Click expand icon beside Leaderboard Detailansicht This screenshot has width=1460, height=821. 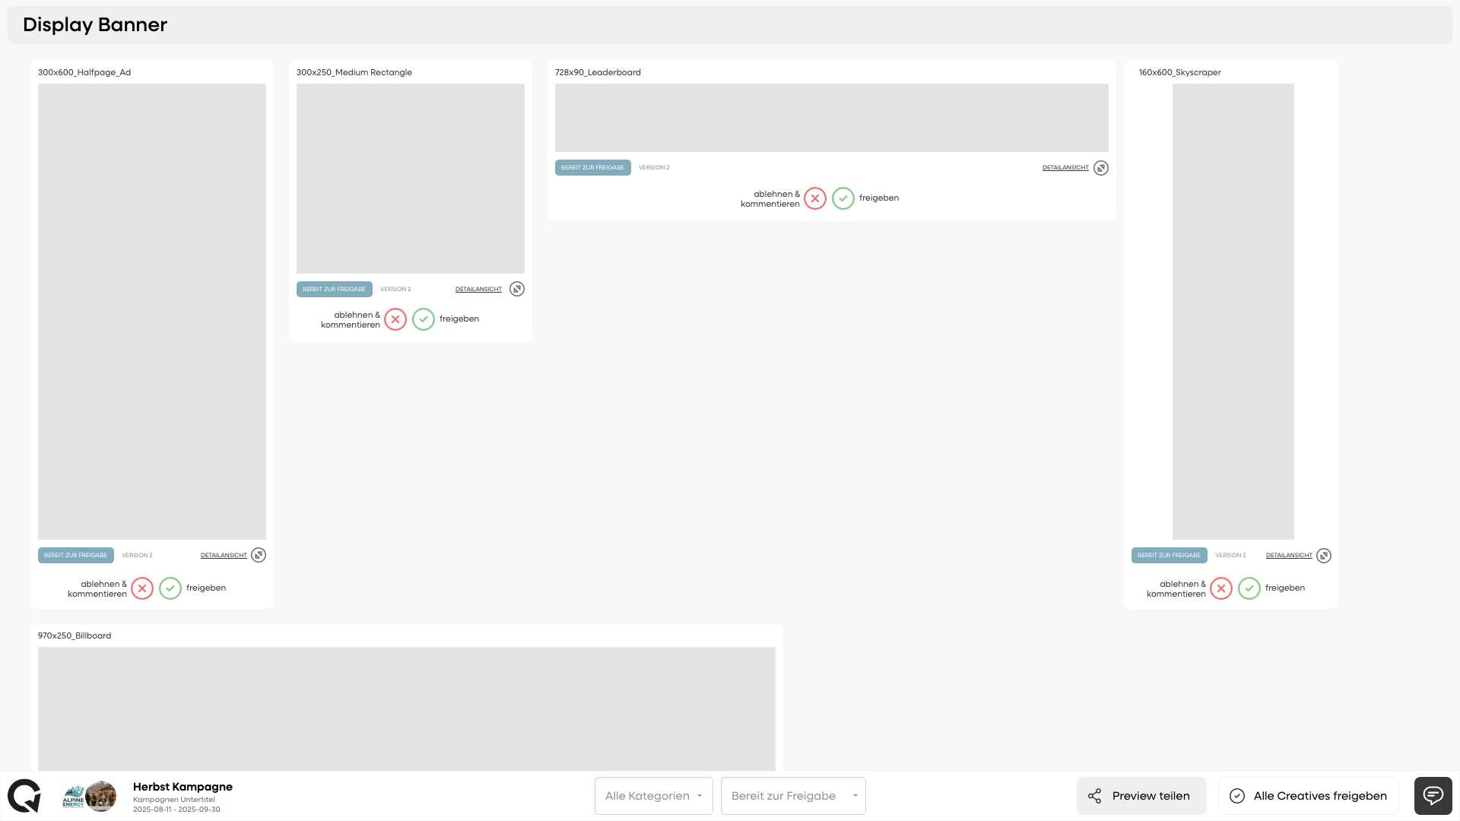tap(1101, 168)
